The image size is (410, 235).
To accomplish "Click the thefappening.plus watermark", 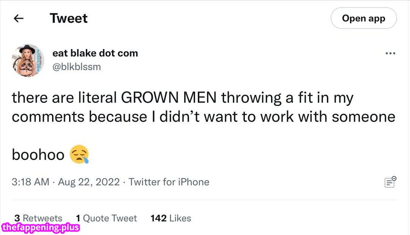I will (x=41, y=227).
